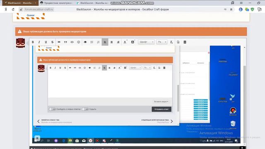Click the Mail taskbar icon in the nested screenshot
Image resolution: width=265 pixels, height=149 pixels.
(x=84, y=141)
